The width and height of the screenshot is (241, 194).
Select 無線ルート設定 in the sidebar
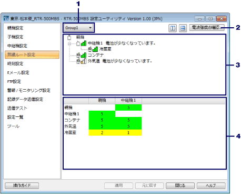point(32,55)
